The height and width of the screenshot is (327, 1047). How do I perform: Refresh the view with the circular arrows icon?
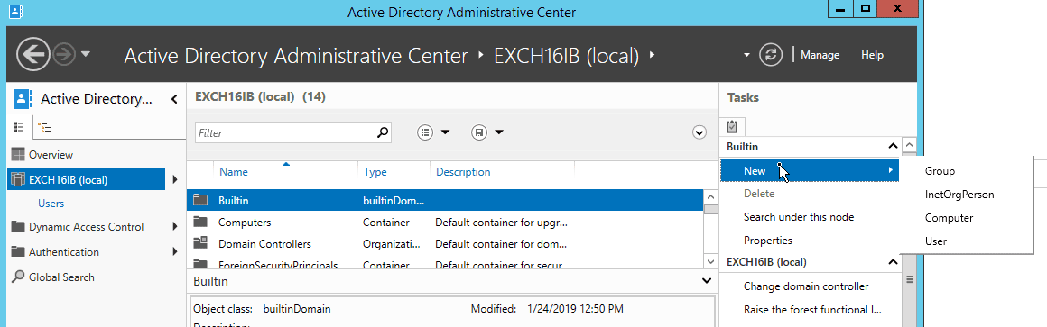pos(771,55)
